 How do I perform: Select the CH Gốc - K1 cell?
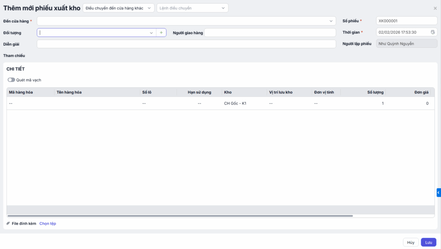pos(235,103)
